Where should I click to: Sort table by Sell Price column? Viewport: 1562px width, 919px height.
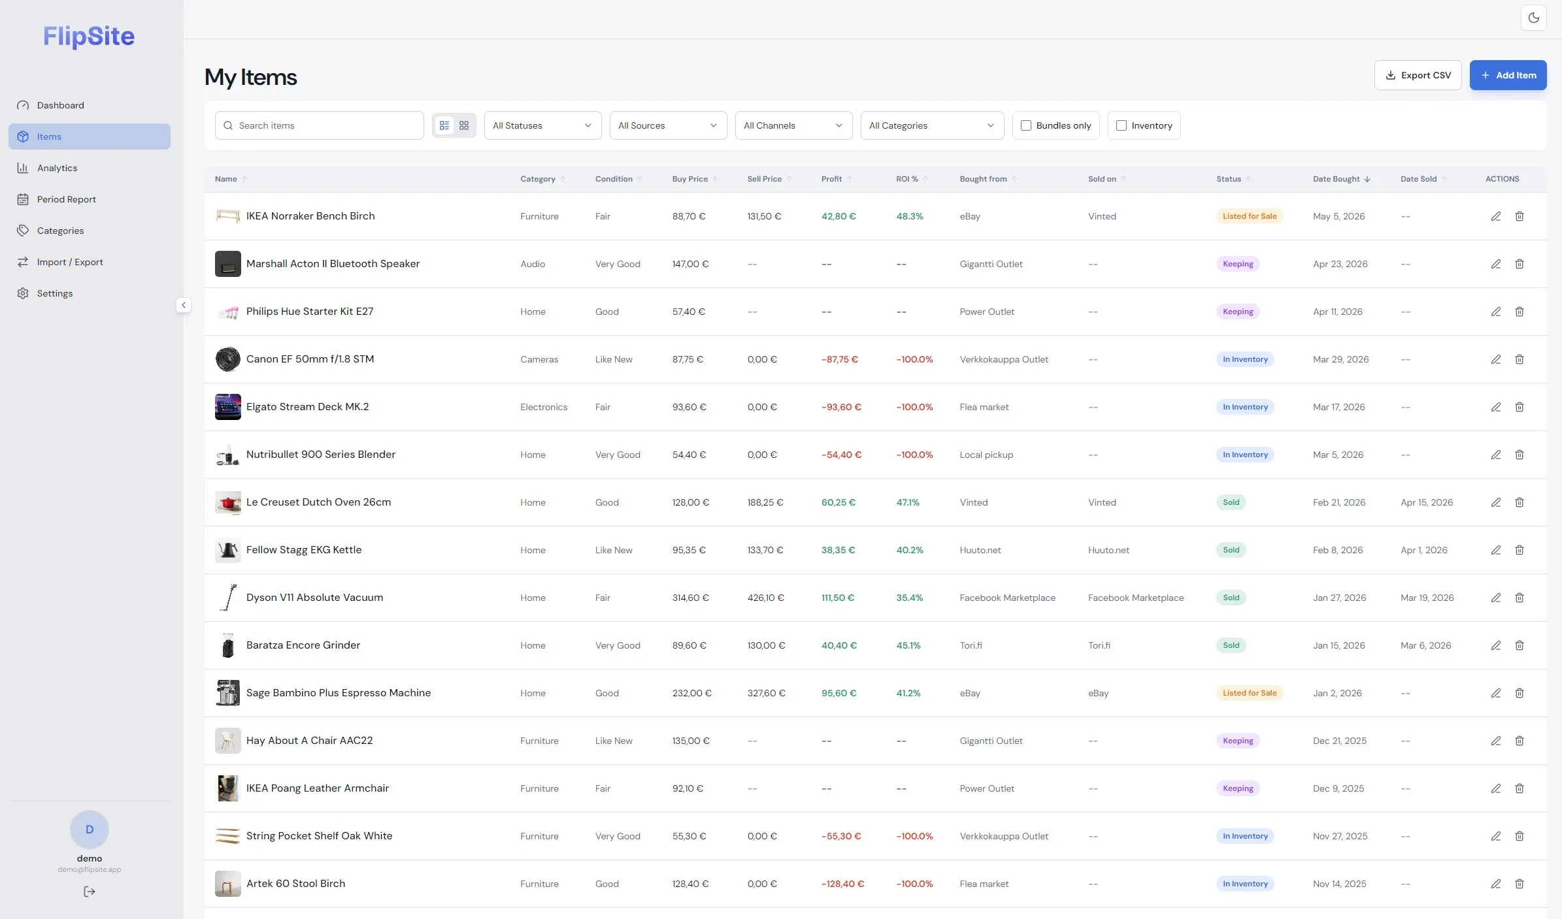click(x=770, y=179)
